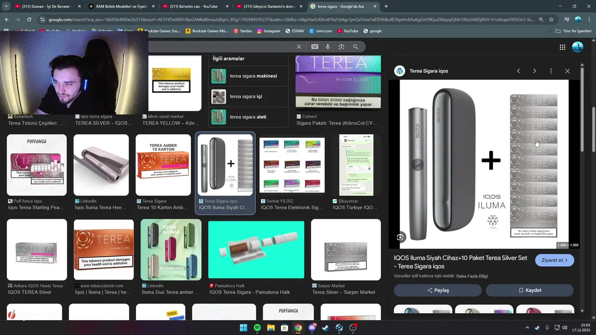Viewport: 596px width, 335px height.
Task: Open Windows Start menu
Action: pyautogui.click(x=244, y=328)
